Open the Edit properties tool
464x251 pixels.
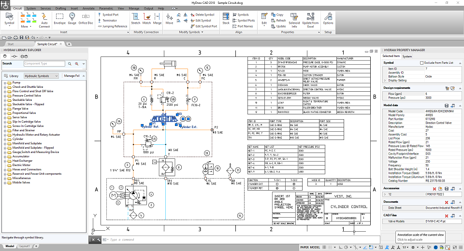[264, 19]
